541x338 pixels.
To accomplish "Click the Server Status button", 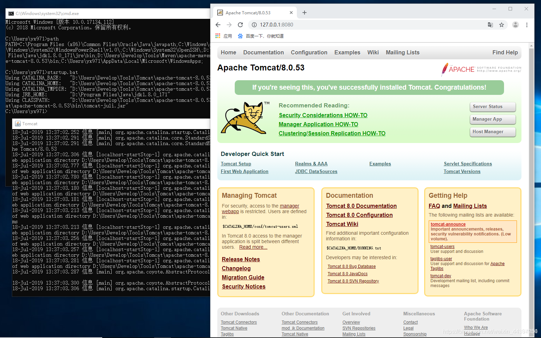I will (493, 107).
